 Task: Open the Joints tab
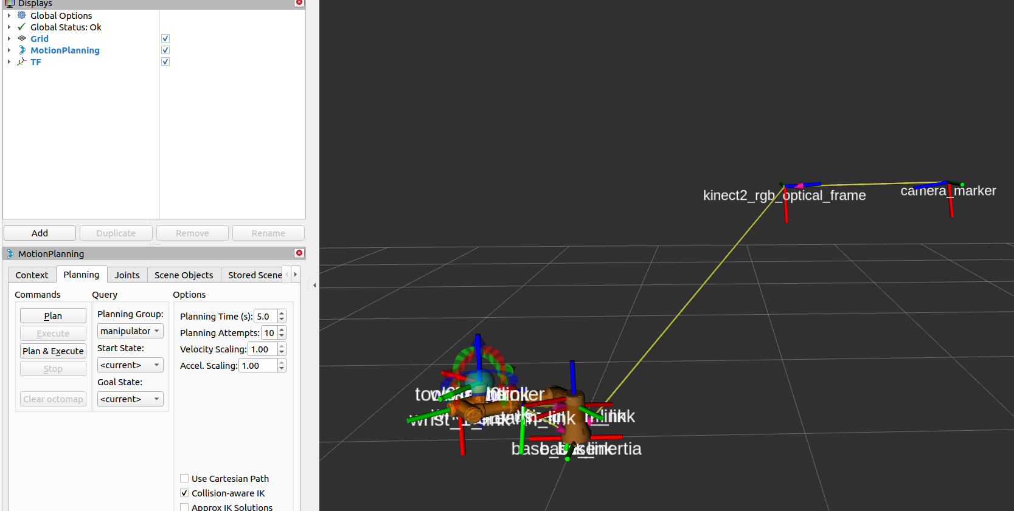coord(127,275)
